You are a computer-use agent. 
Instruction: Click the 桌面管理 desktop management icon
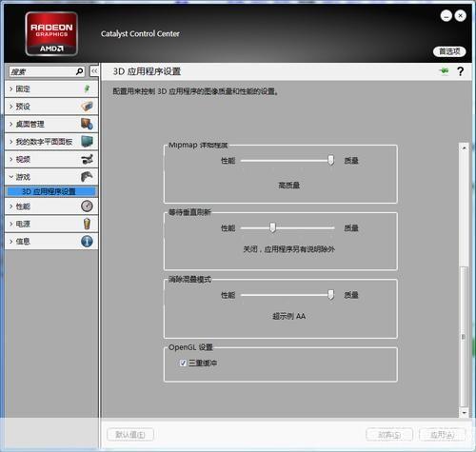[x=87, y=124]
